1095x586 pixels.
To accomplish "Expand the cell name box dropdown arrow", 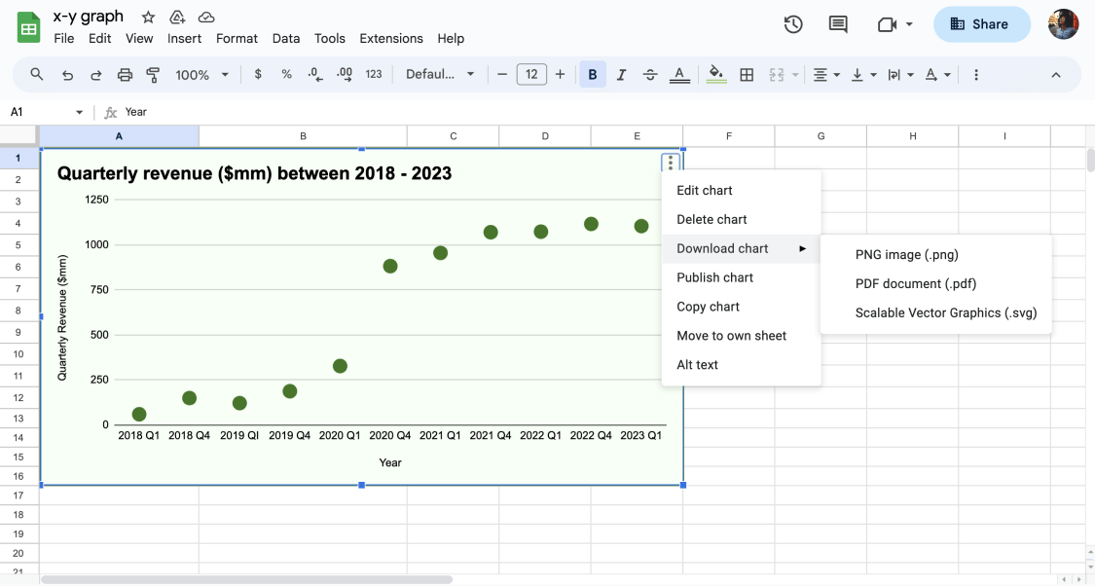I will pyautogui.click(x=79, y=113).
